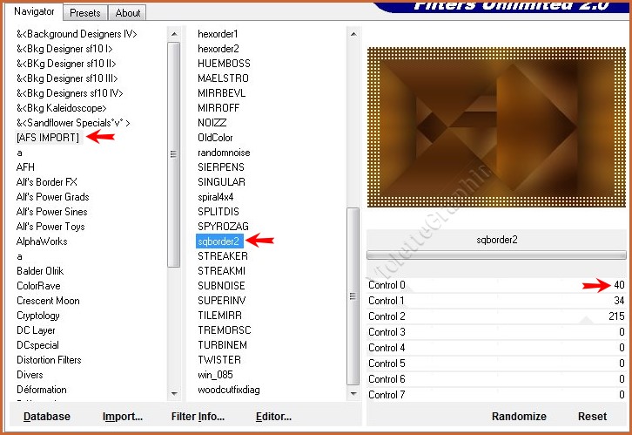Reset the filter controls

click(592, 417)
